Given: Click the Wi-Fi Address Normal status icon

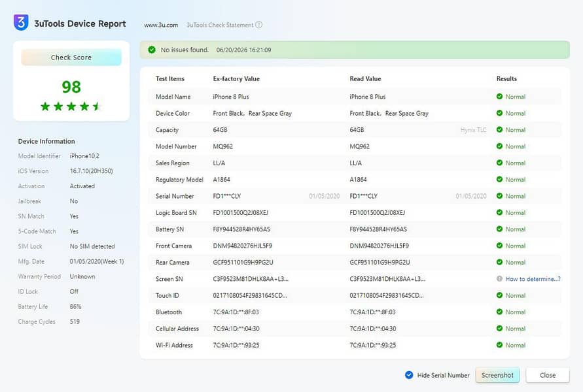Looking at the screenshot, I should point(499,345).
